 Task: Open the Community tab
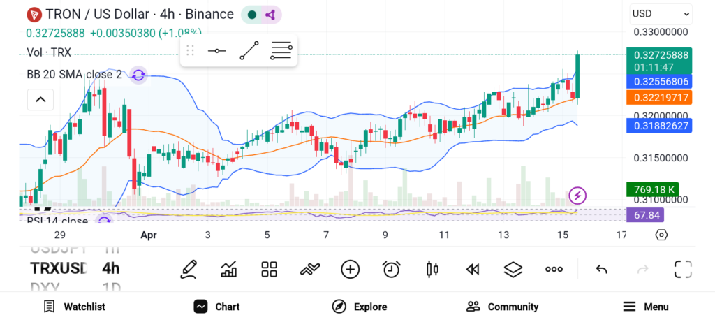(x=503, y=307)
